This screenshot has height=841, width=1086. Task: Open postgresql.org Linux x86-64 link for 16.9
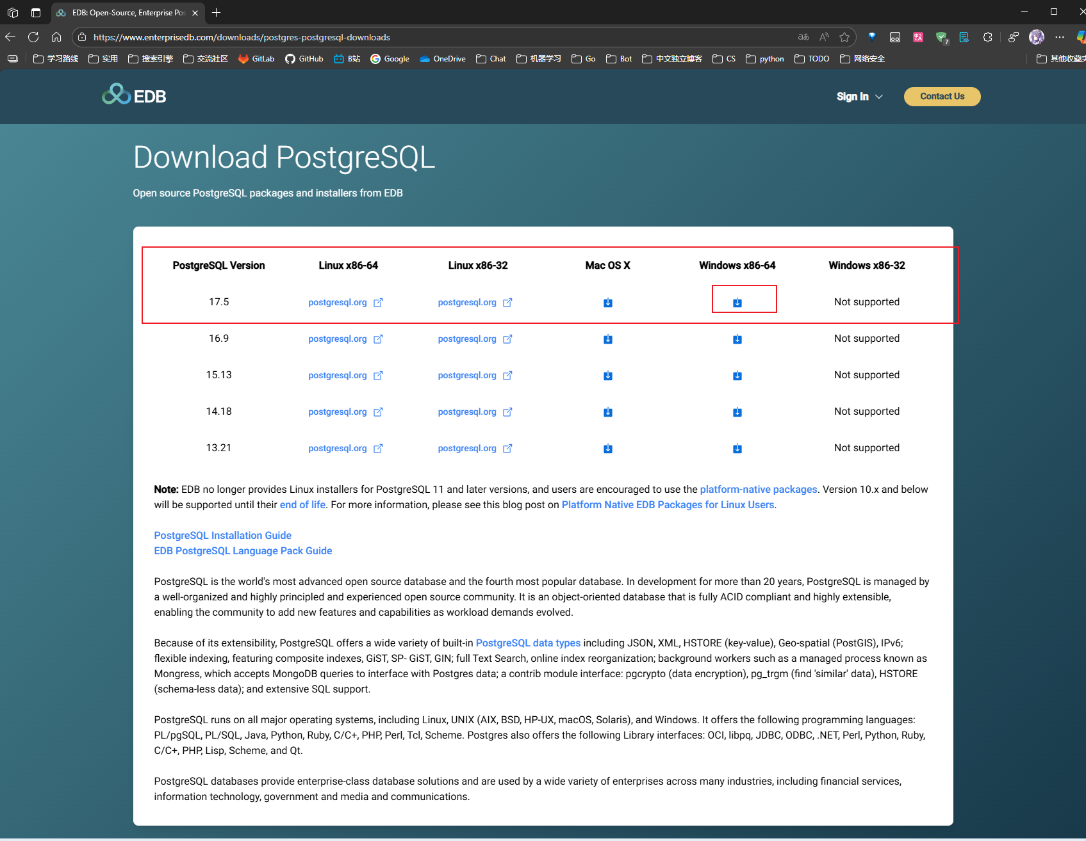345,339
